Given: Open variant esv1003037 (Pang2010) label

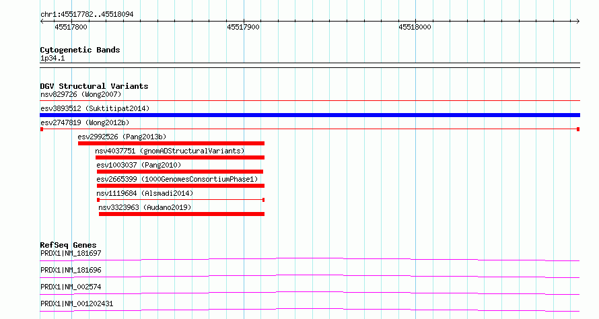Looking at the screenshot, I should click(139, 165).
